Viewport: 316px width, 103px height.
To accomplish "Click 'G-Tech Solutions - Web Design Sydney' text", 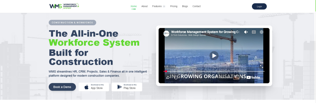I will (x=189, y=35).
